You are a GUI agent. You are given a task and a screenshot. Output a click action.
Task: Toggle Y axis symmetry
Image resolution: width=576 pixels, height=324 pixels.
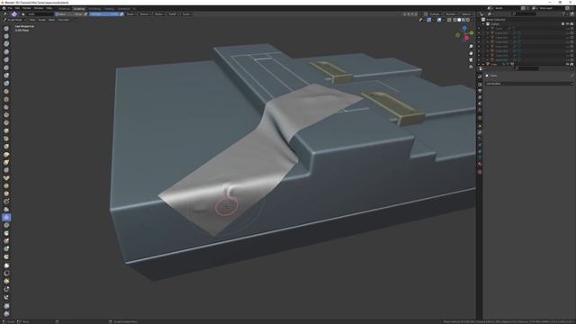click(x=412, y=14)
